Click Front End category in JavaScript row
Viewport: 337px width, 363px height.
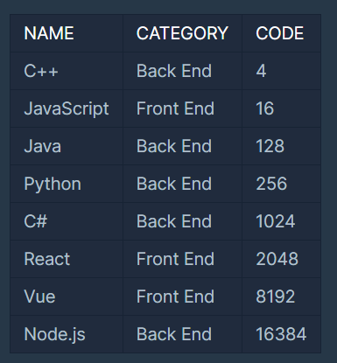[x=175, y=108]
